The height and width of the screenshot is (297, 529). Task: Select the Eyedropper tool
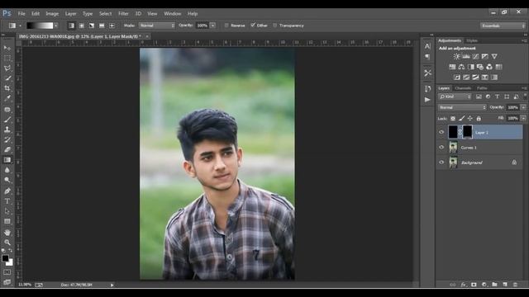pyautogui.click(x=7, y=98)
